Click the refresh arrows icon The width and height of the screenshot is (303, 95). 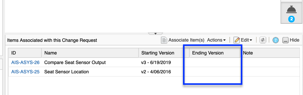click(x=263, y=40)
